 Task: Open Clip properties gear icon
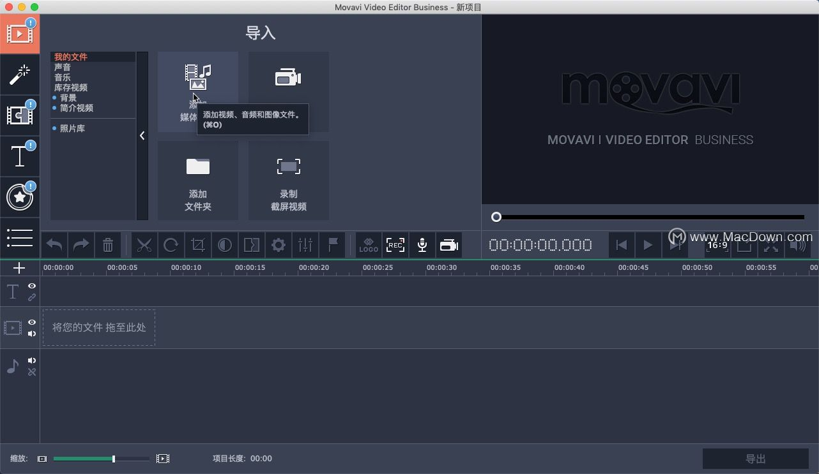[279, 245]
